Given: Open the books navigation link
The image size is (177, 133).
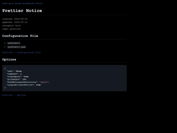Looking at the screenshot, I should [18, 3].
